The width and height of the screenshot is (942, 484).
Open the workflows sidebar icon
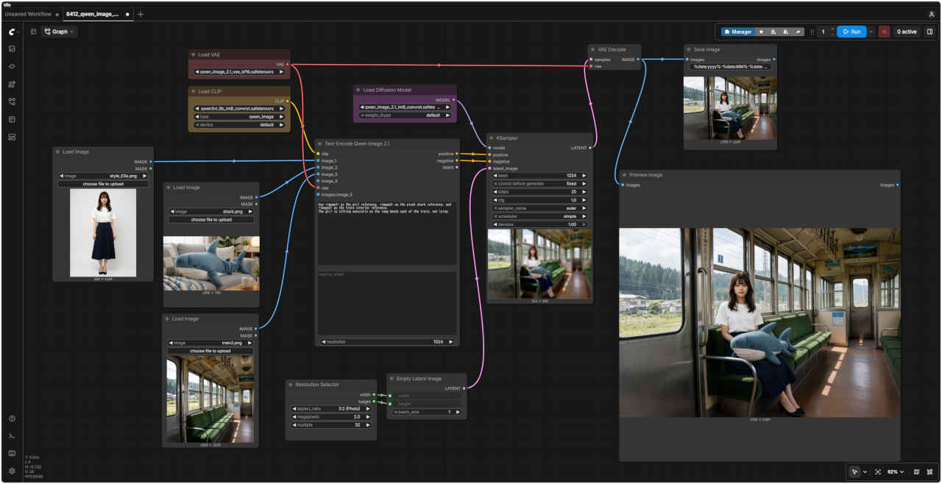pos(12,102)
